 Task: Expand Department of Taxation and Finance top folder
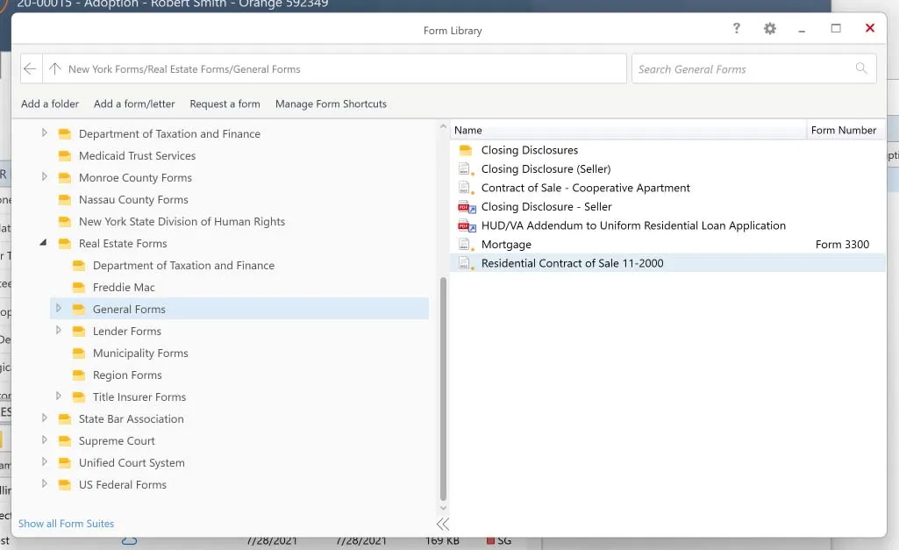coord(44,133)
